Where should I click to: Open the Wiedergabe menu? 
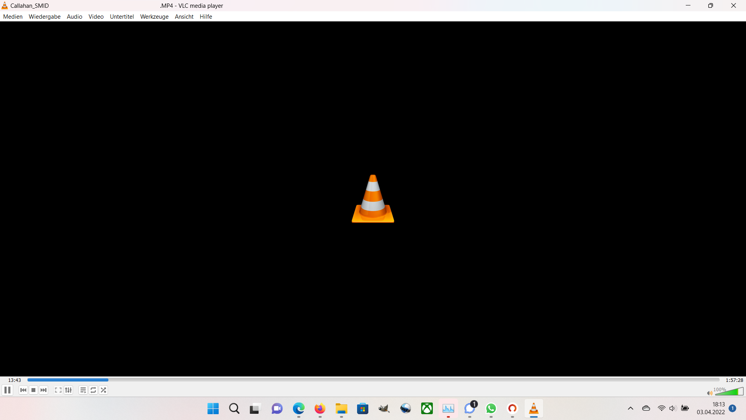coord(45,17)
